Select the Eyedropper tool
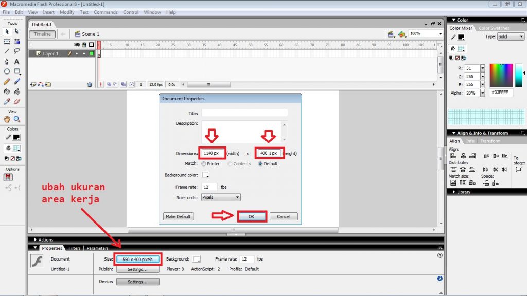The width and height of the screenshot is (527, 296). point(7,101)
